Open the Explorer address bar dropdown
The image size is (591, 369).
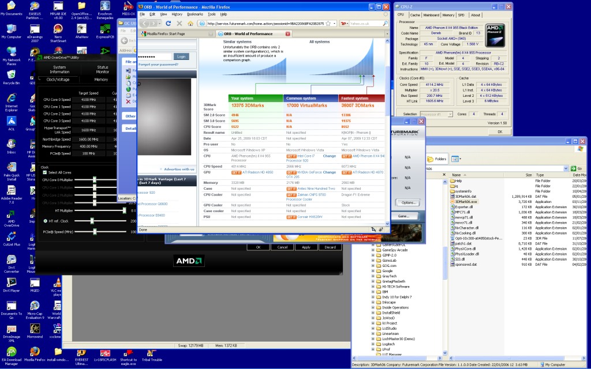[566, 168]
